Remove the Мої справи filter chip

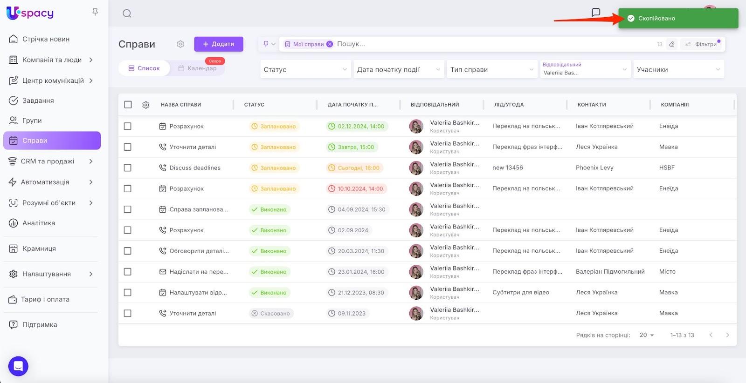point(330,44)
